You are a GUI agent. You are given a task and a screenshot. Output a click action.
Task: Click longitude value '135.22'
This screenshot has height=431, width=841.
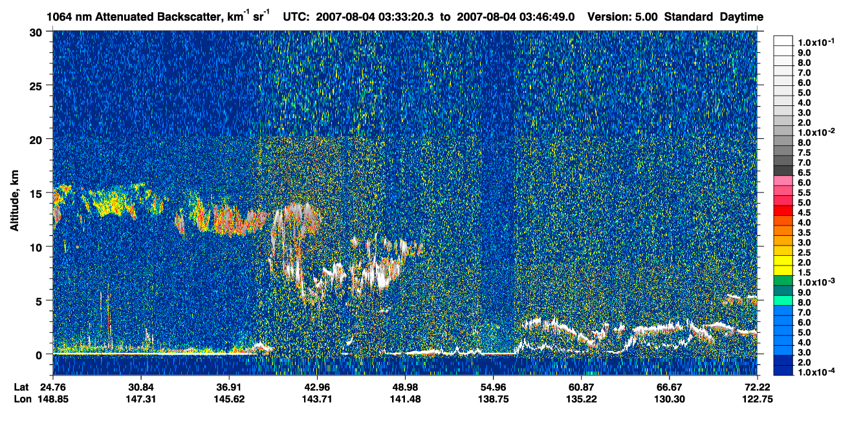pos(582,398)
